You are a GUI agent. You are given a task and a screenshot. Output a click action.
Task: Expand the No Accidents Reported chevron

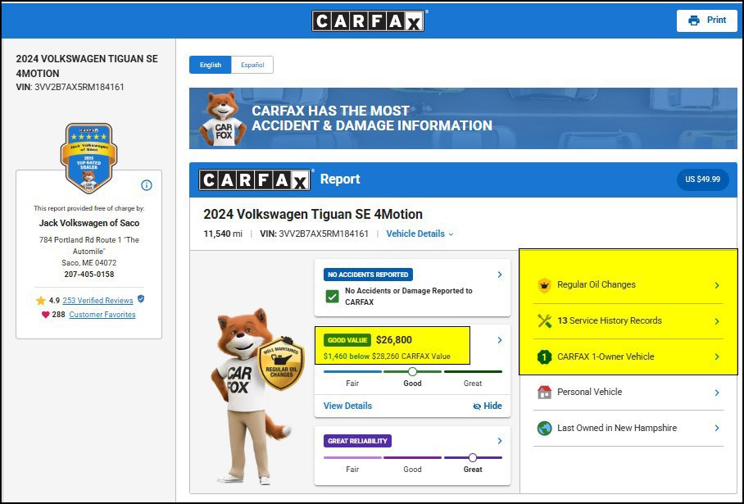pos(500,275)
